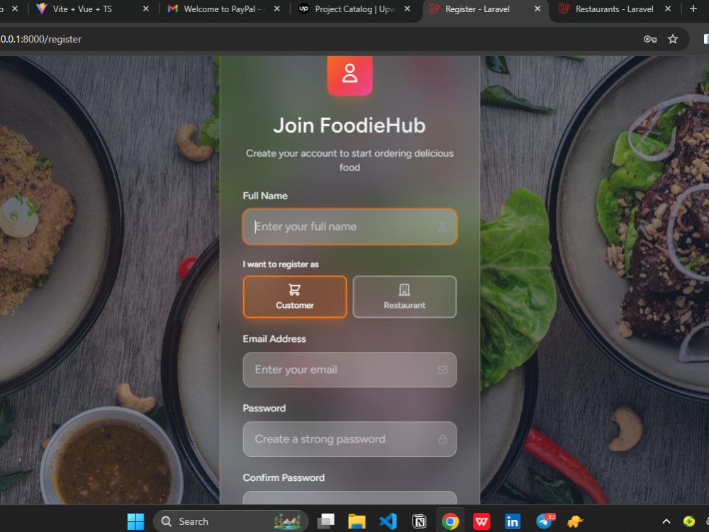Viewport: 709px width, 532px height.
Task: Show hidden system tray icons
Action: click(666, 521)
